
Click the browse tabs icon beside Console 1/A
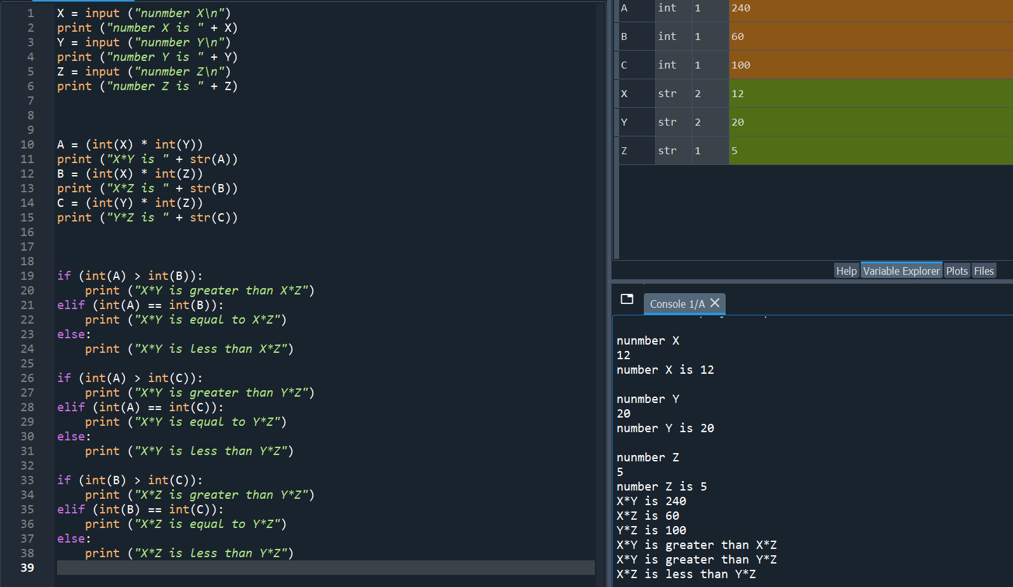[x=627, y=299]
